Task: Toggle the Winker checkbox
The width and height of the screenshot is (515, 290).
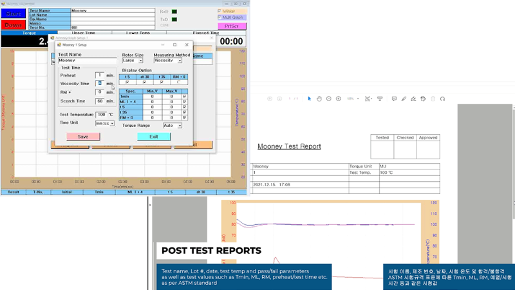Action: 220,11
